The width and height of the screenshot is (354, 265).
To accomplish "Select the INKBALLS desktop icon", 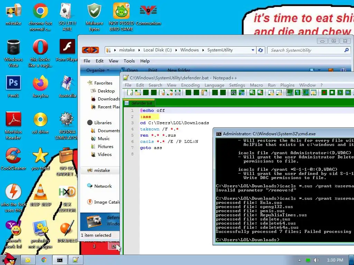I will coord(67,232).
